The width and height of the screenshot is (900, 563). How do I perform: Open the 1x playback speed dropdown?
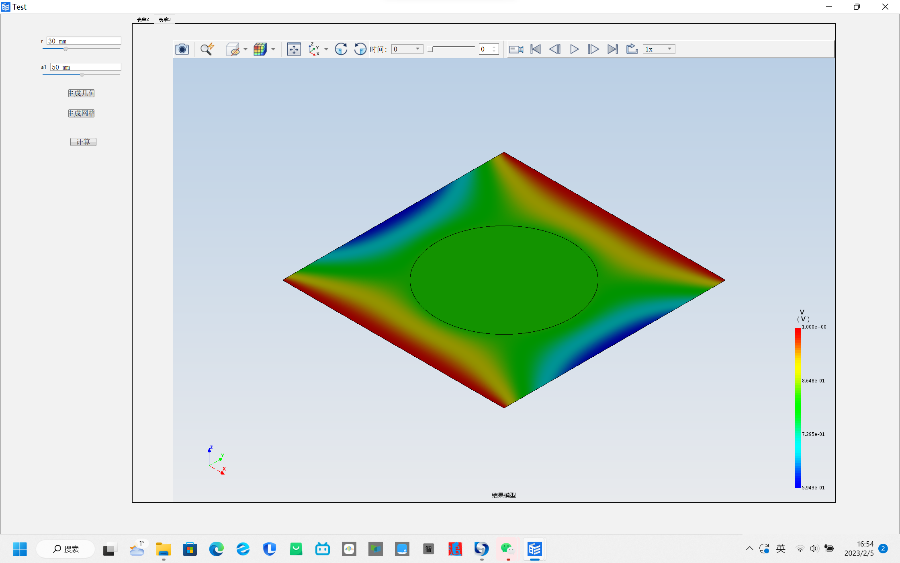click(x=659, y=49)
